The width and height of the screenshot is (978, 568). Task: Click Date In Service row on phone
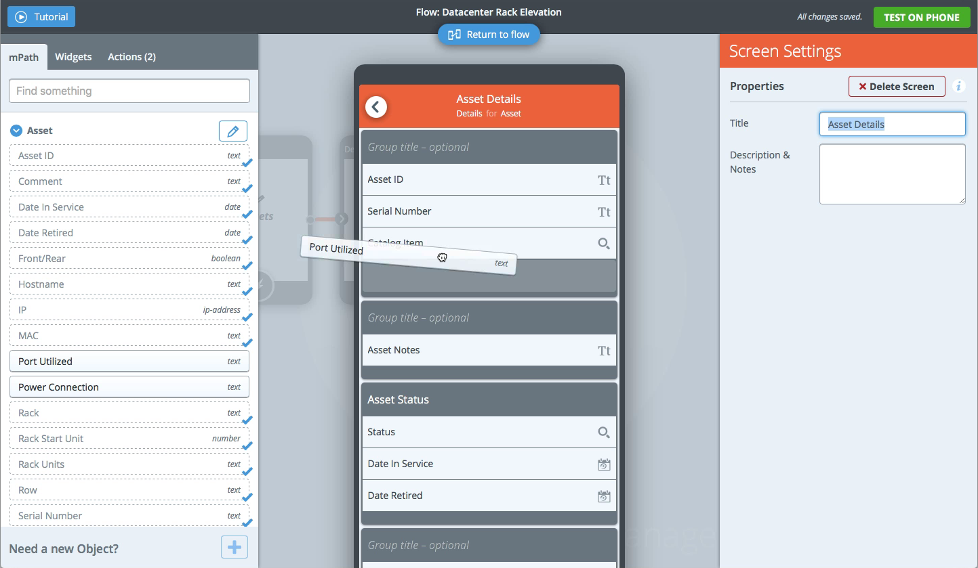point(489,464)
